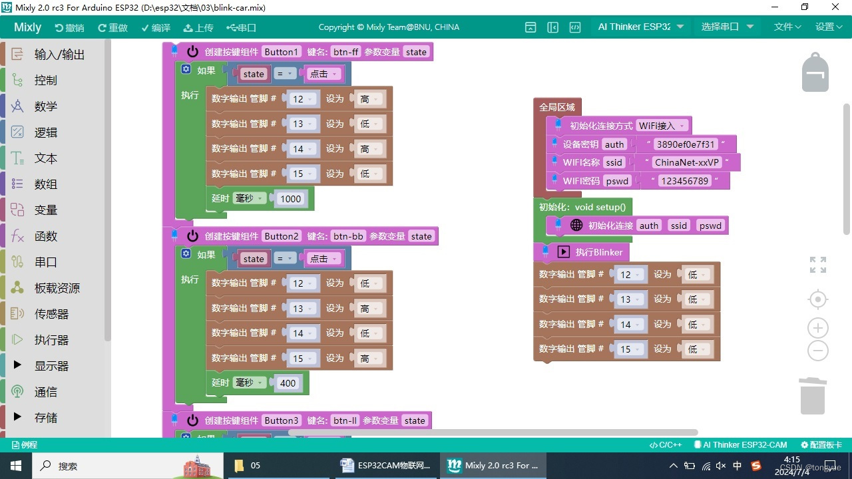Click the 串口 button in the toolbar
This screenshot has height=479, width=852.
[x=241, y=28]
